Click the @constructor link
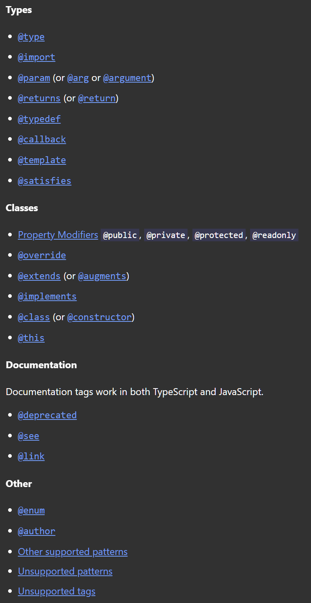The image size is (311, 603). click(x=99, y=317)
